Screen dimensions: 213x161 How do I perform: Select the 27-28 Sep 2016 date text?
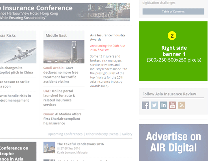coord(70,148)
